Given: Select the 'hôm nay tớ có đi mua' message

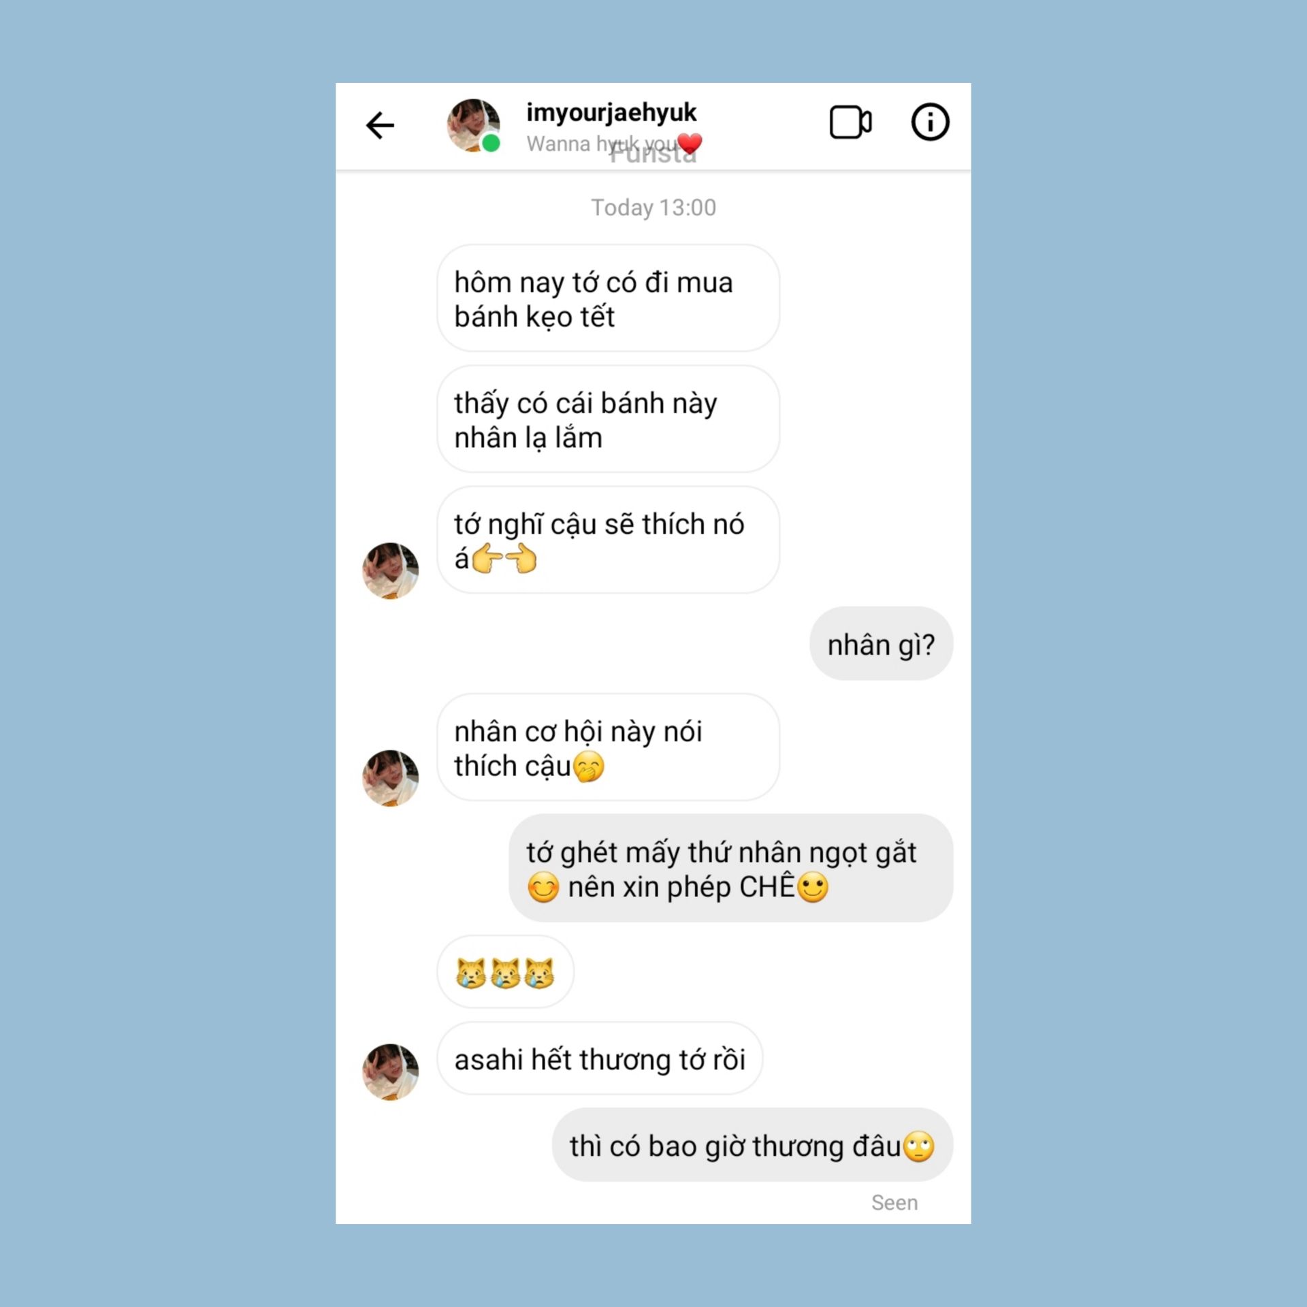Looking at the screenshot, I should 608,298.
